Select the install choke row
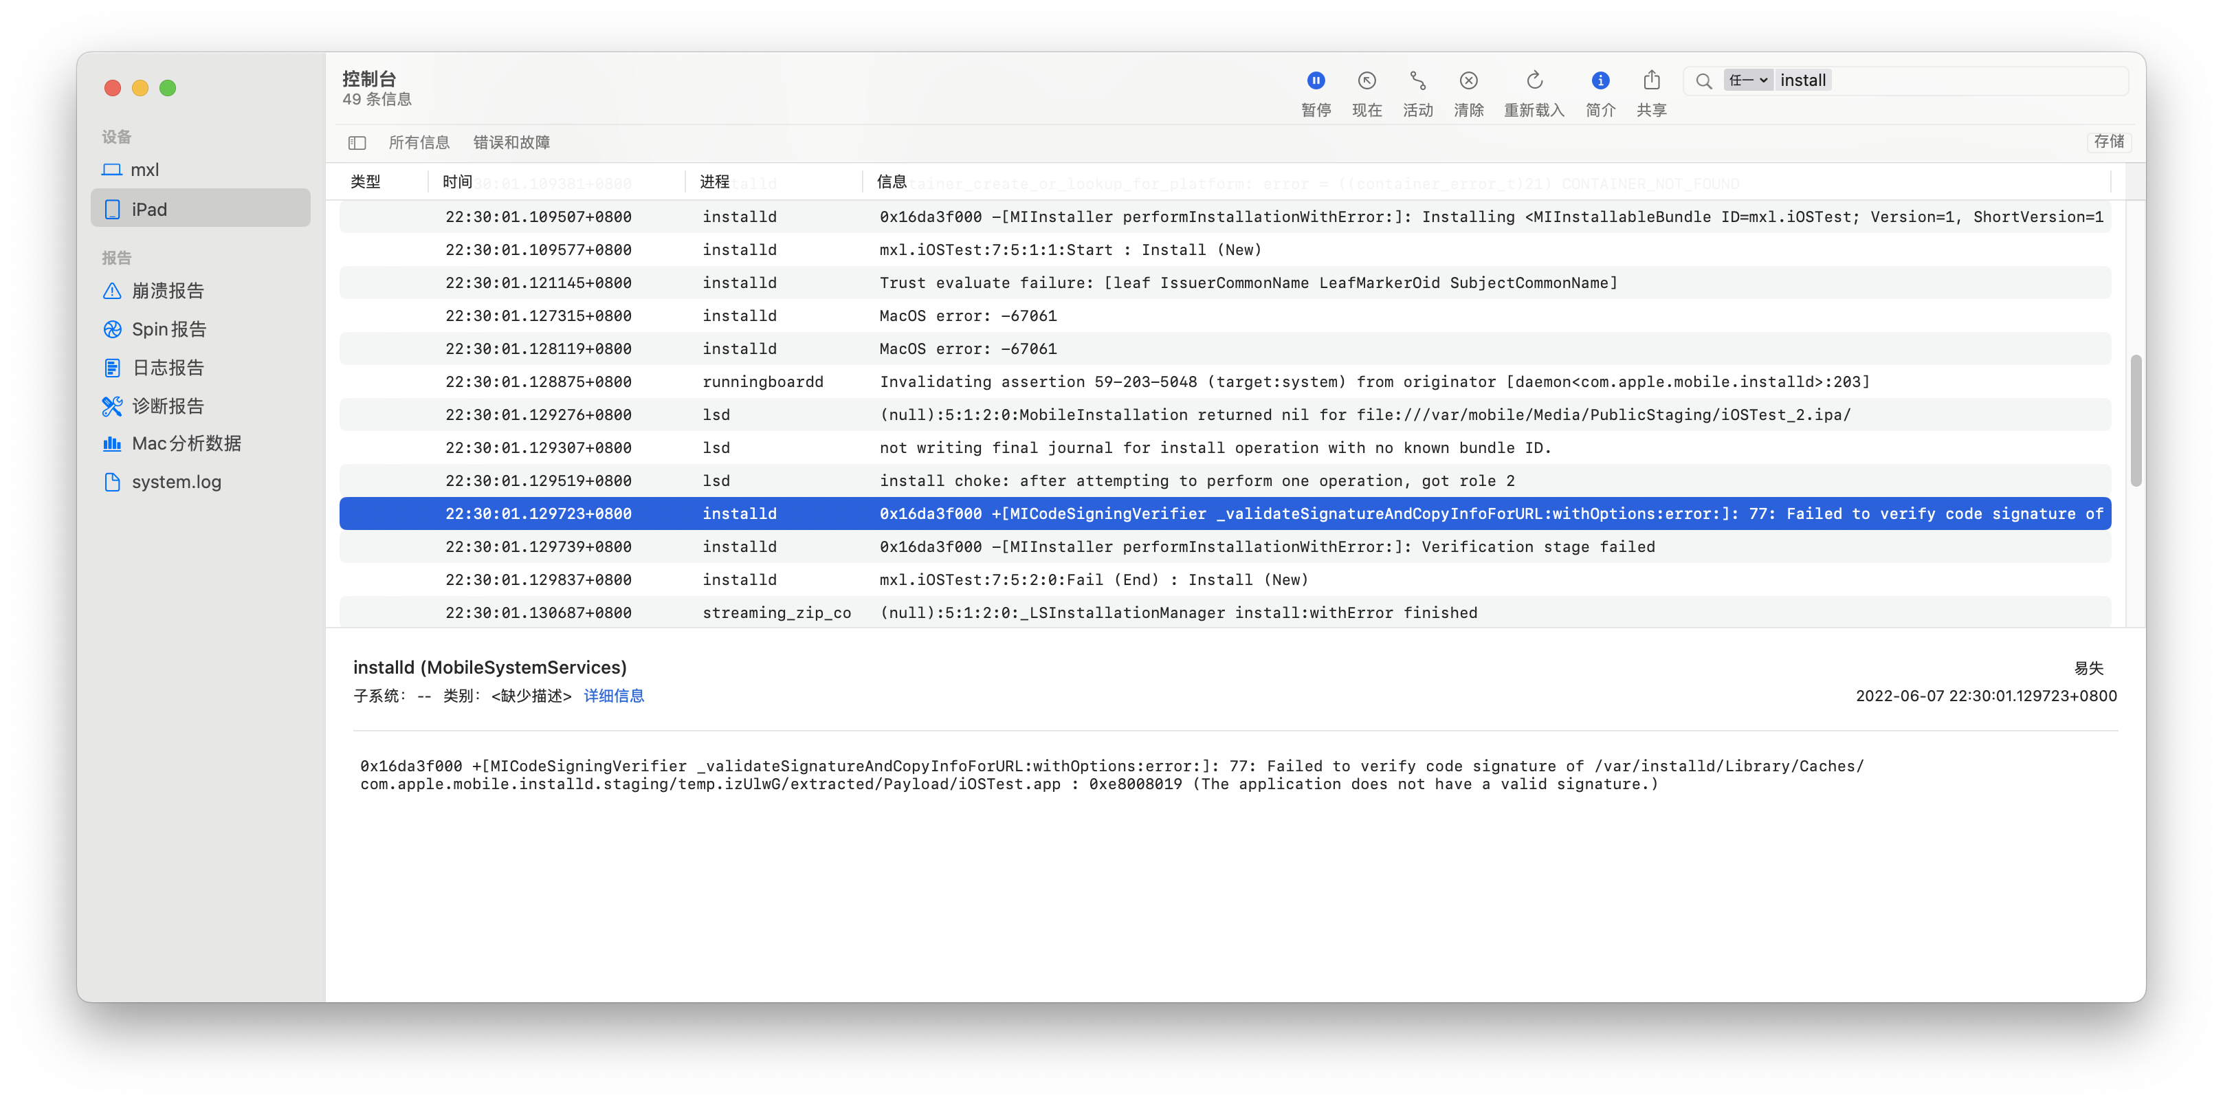This screenshot has height=1104, width=2223. click(x=1224, y=481)
